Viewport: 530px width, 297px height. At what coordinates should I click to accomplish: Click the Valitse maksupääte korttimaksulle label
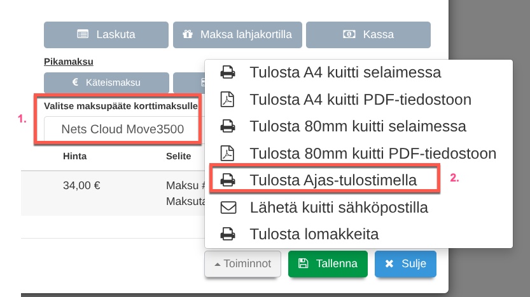121,105
